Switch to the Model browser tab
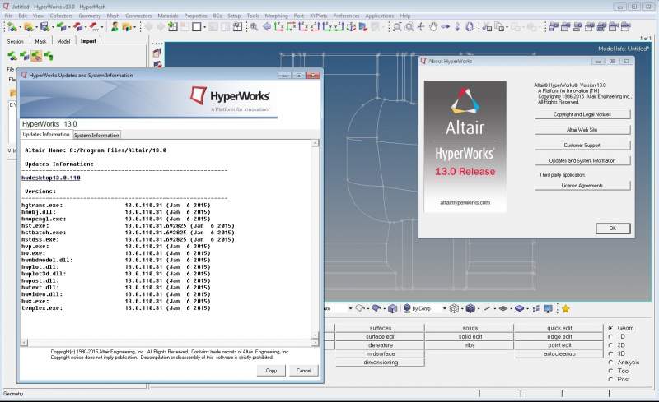This screenshot has height=402, width=659. tap(63, 40)
